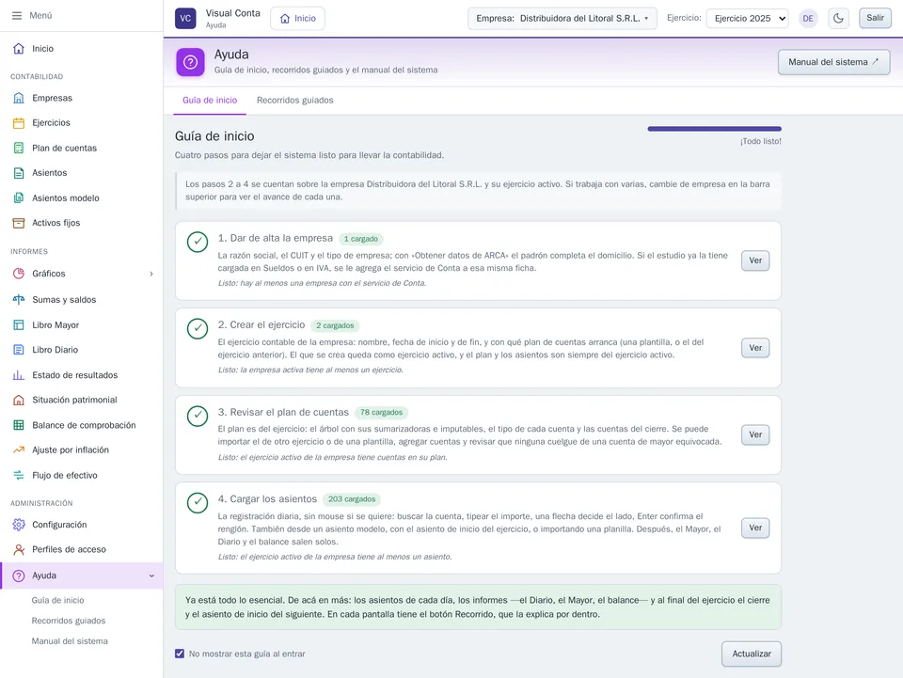Click the Perfiles de acceso user icon
903x678 pixels.
coord(19,550)
